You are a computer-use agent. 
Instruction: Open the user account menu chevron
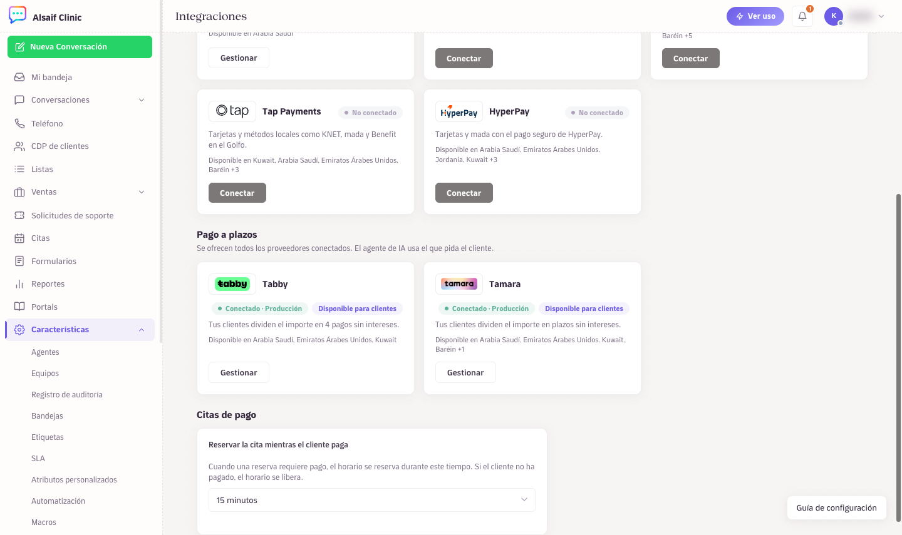(x=881, y=16)
